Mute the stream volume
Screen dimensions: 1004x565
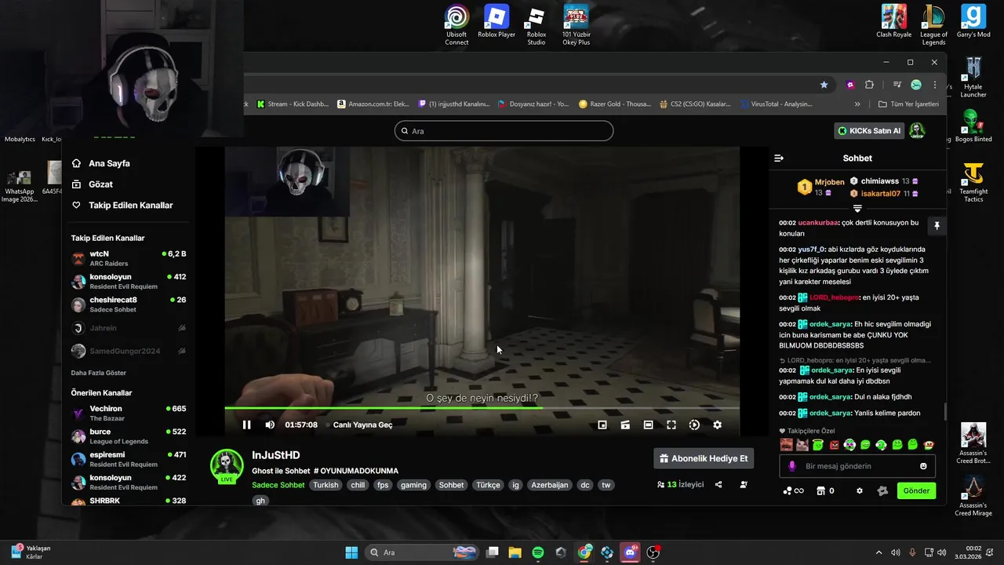coord(270,425)
